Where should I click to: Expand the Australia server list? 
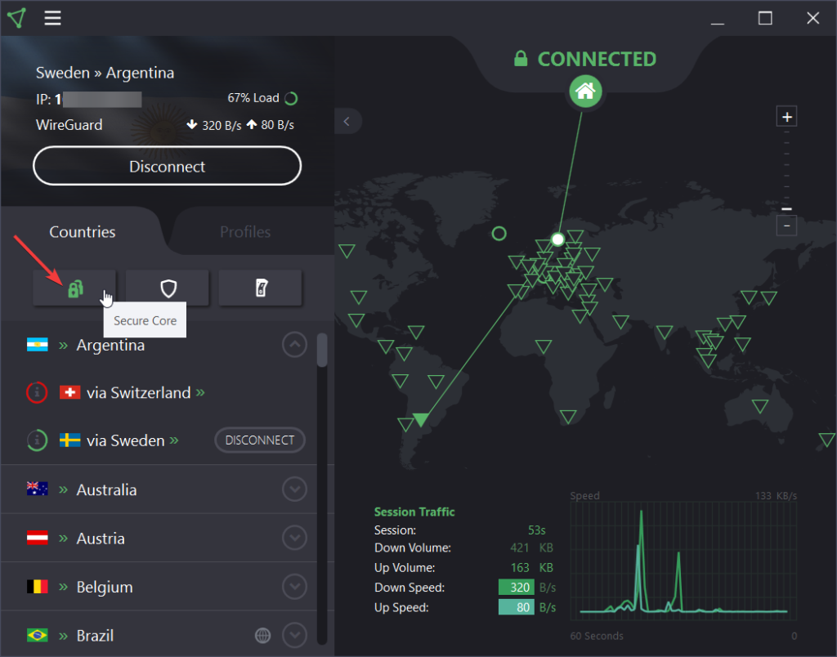click(294, 490)
